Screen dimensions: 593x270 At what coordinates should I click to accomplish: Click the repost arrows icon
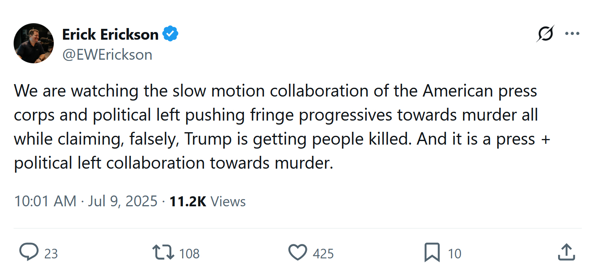tap(163, 253)
